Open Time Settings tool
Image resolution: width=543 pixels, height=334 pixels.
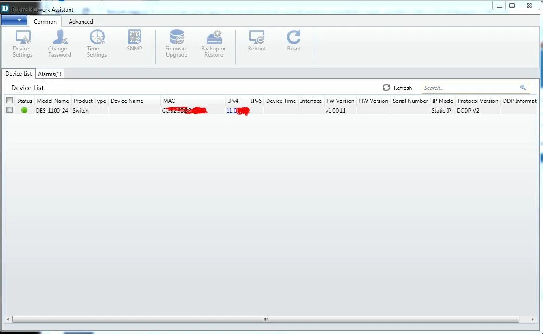coord(96,44)
